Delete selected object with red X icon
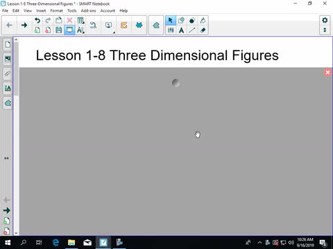 (69, 20)
